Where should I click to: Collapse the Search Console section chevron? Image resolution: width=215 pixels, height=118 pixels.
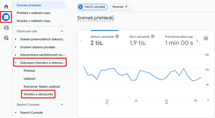pyautogui.click(x=62, y=105)
